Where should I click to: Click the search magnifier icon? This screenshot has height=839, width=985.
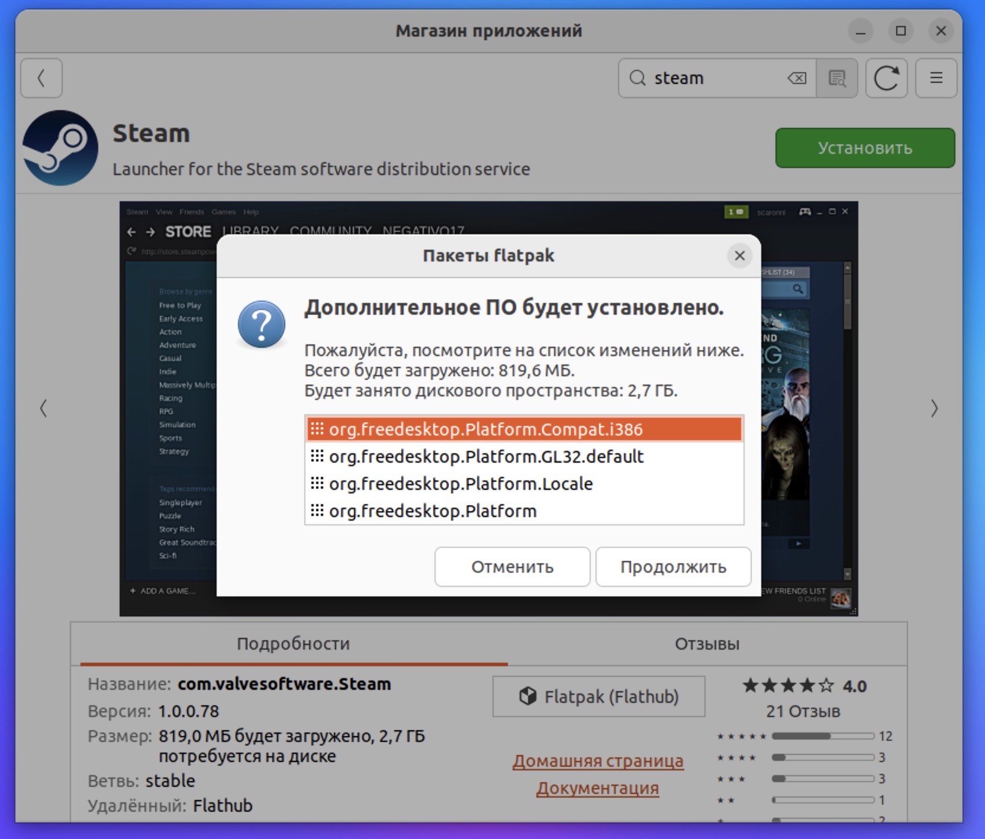pos(638,78)
